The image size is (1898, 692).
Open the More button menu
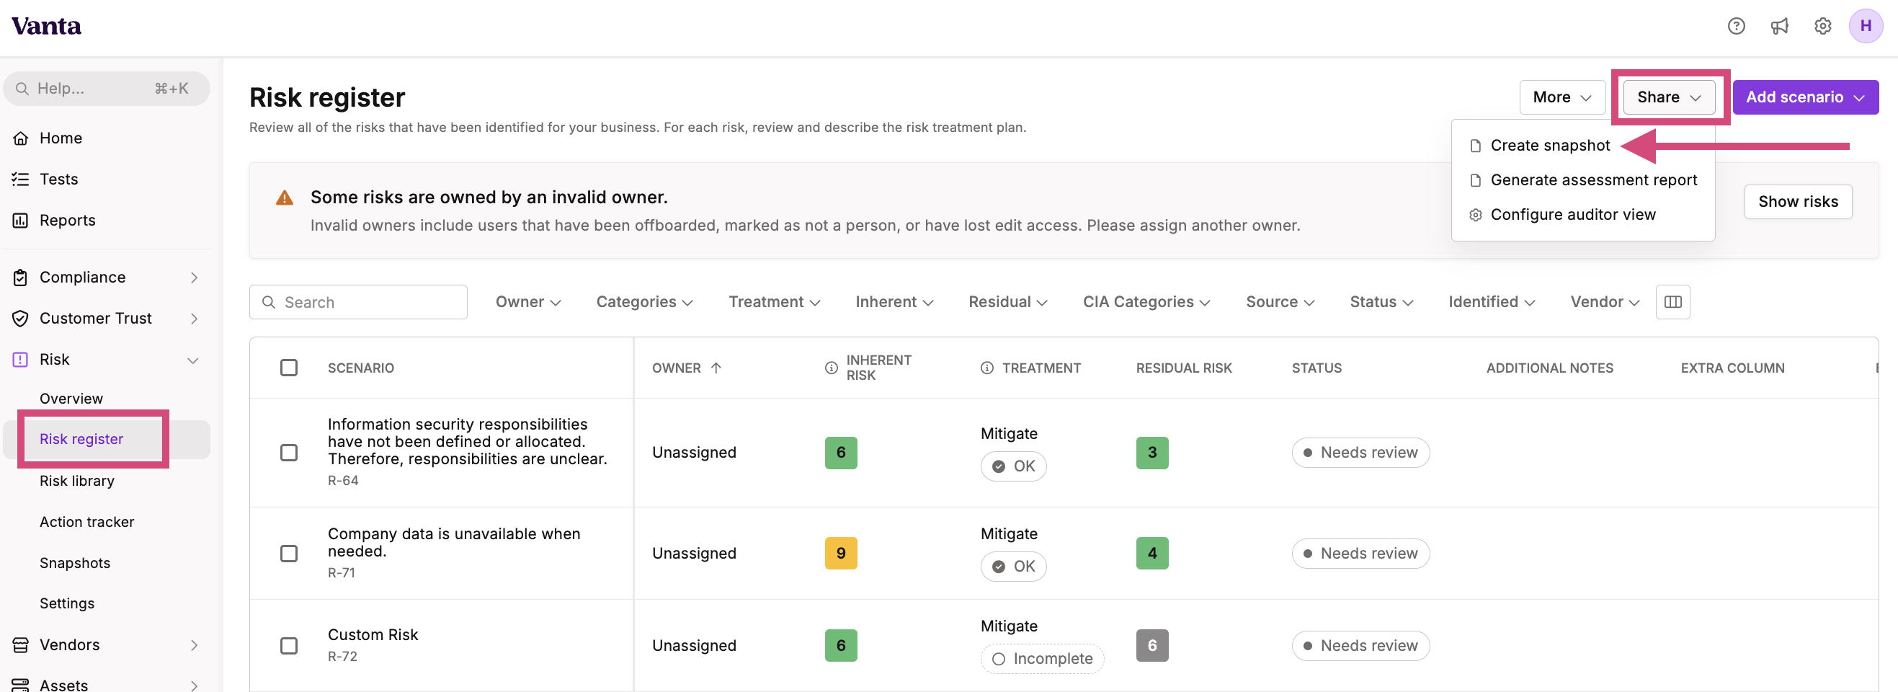[x=1562, y=97]
